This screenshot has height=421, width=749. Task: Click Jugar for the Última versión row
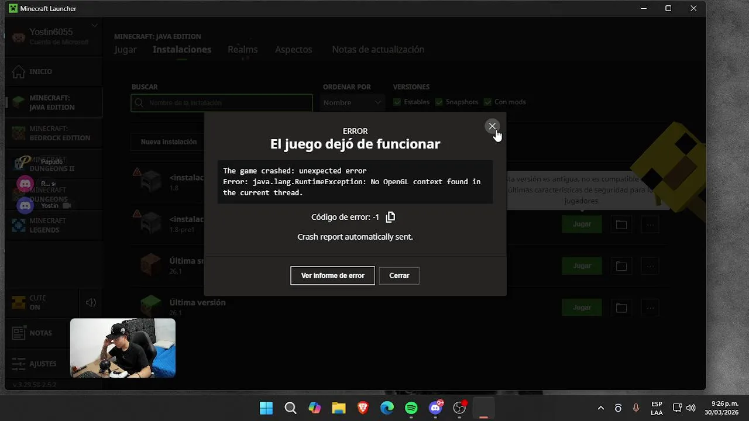pos(582,308)
